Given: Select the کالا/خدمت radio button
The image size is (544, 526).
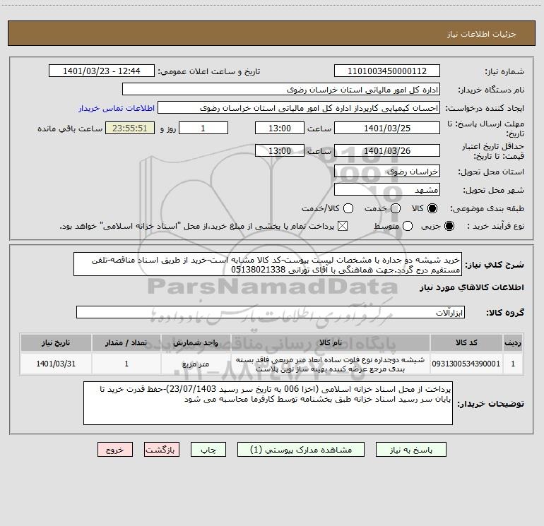Looking at the screenshot, I should click(x=348, y=208).
